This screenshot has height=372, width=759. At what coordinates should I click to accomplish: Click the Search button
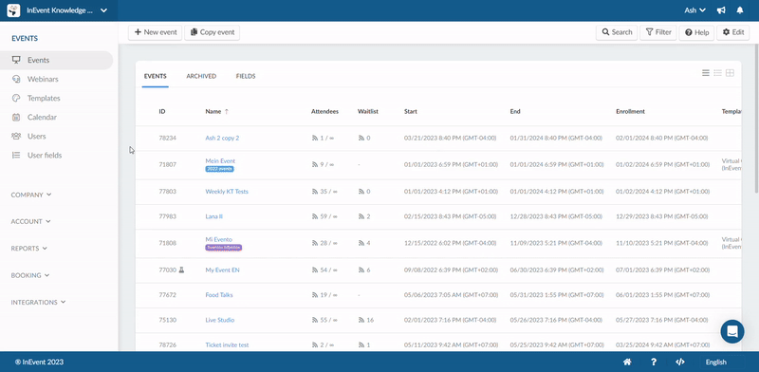click(617, 32)
